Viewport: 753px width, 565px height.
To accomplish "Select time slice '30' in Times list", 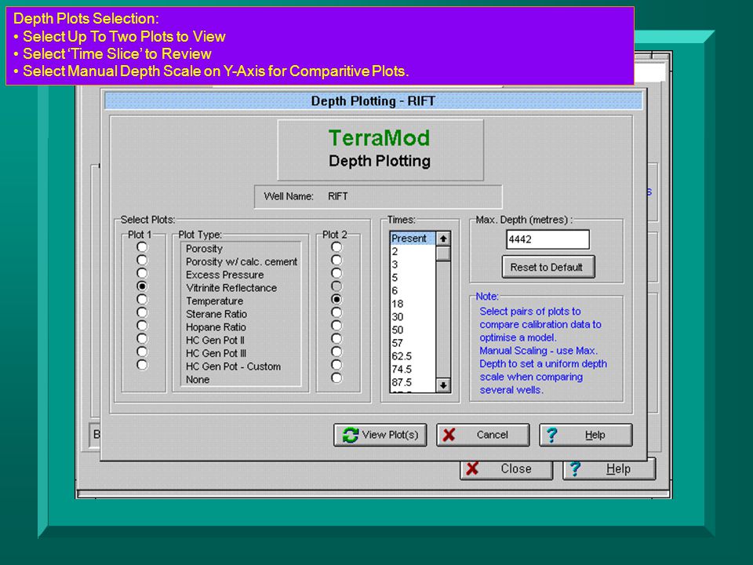I will [413, 316].
